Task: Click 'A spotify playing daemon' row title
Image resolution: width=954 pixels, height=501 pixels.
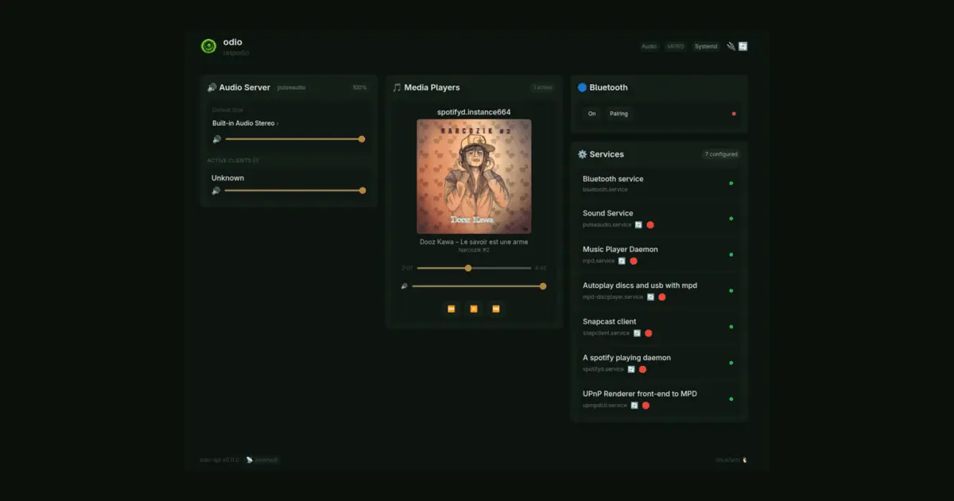Action: click(x=626, y=358)
